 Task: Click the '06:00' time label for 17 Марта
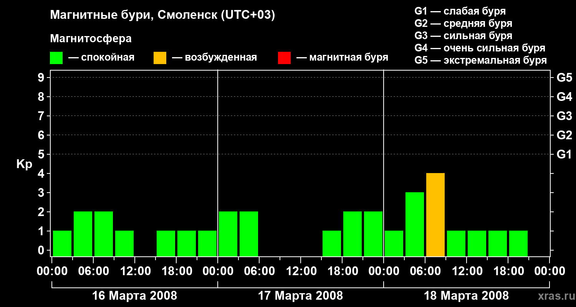point(259,271)
